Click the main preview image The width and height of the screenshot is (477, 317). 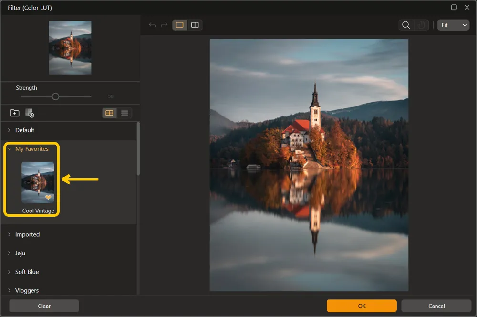(x=309, y=165)
